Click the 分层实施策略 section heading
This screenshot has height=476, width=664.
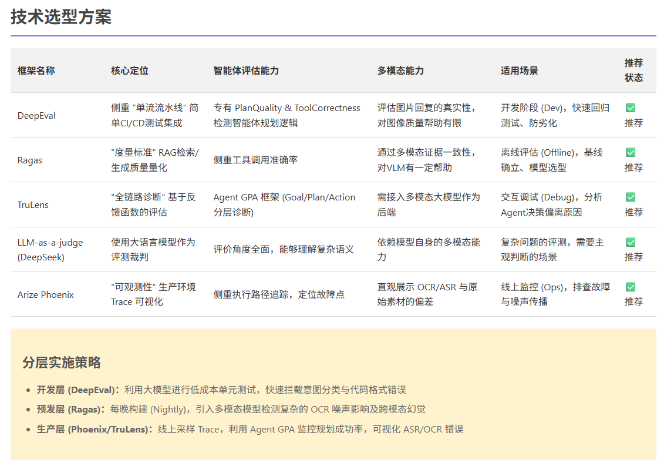62,363
